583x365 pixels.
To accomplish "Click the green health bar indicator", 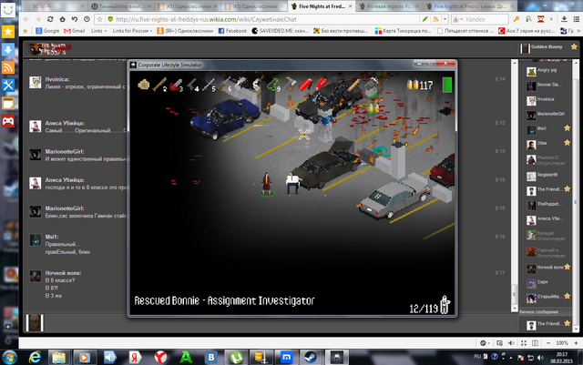I will 447,85.
